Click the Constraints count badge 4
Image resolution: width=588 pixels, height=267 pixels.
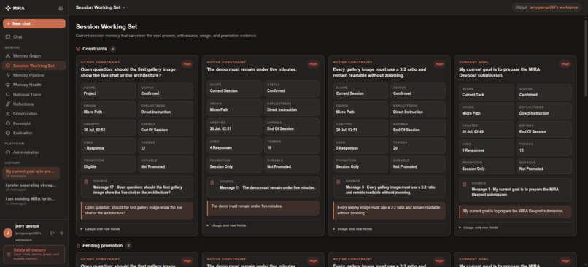tap(113, 49)
